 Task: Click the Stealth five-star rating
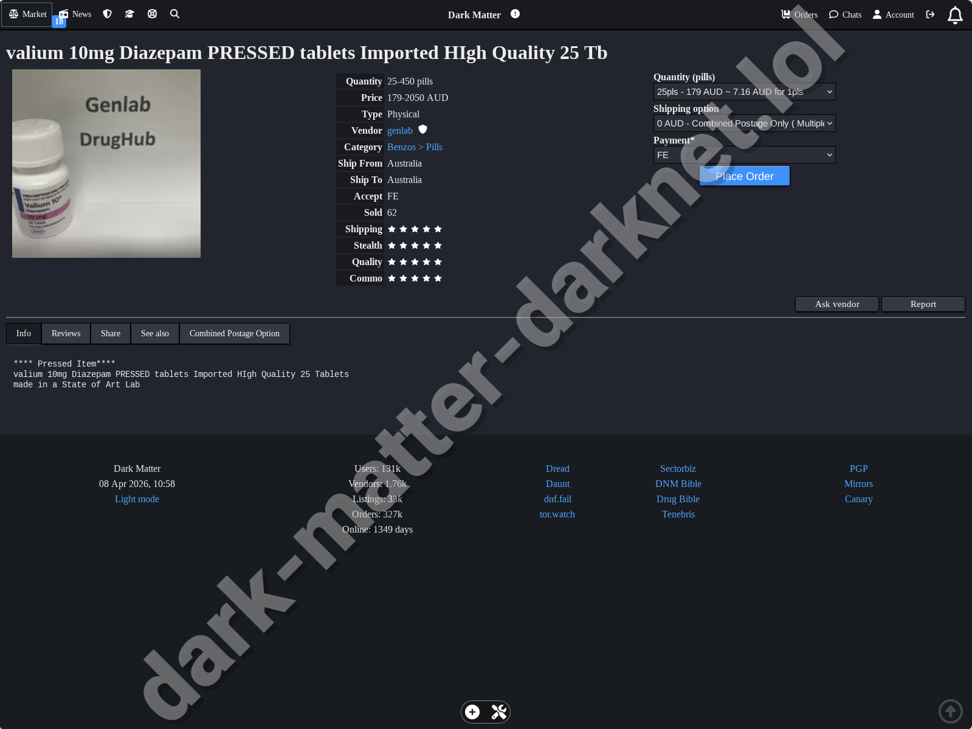point(415,246)
